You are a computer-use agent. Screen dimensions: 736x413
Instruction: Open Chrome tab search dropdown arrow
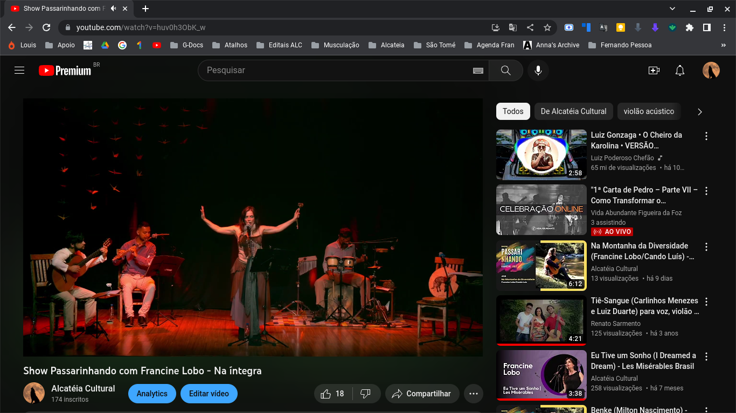[672, 9]
